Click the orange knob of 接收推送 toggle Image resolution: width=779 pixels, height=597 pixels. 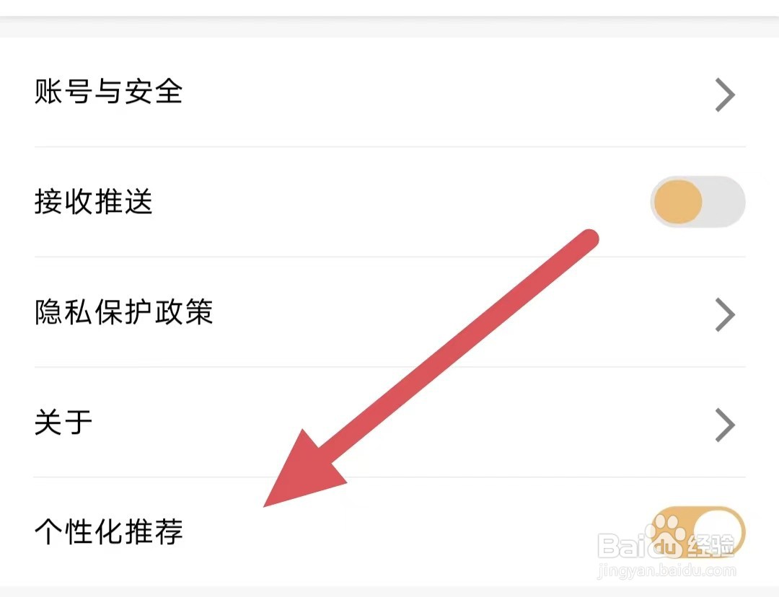[x=677, y=202]
